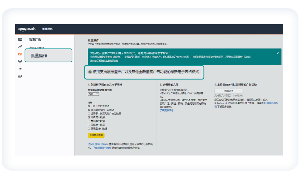The width and height of the screenshot is (301, 177).
Task: Open the 昨天 date range dropdown
Action: pos(93,94)
